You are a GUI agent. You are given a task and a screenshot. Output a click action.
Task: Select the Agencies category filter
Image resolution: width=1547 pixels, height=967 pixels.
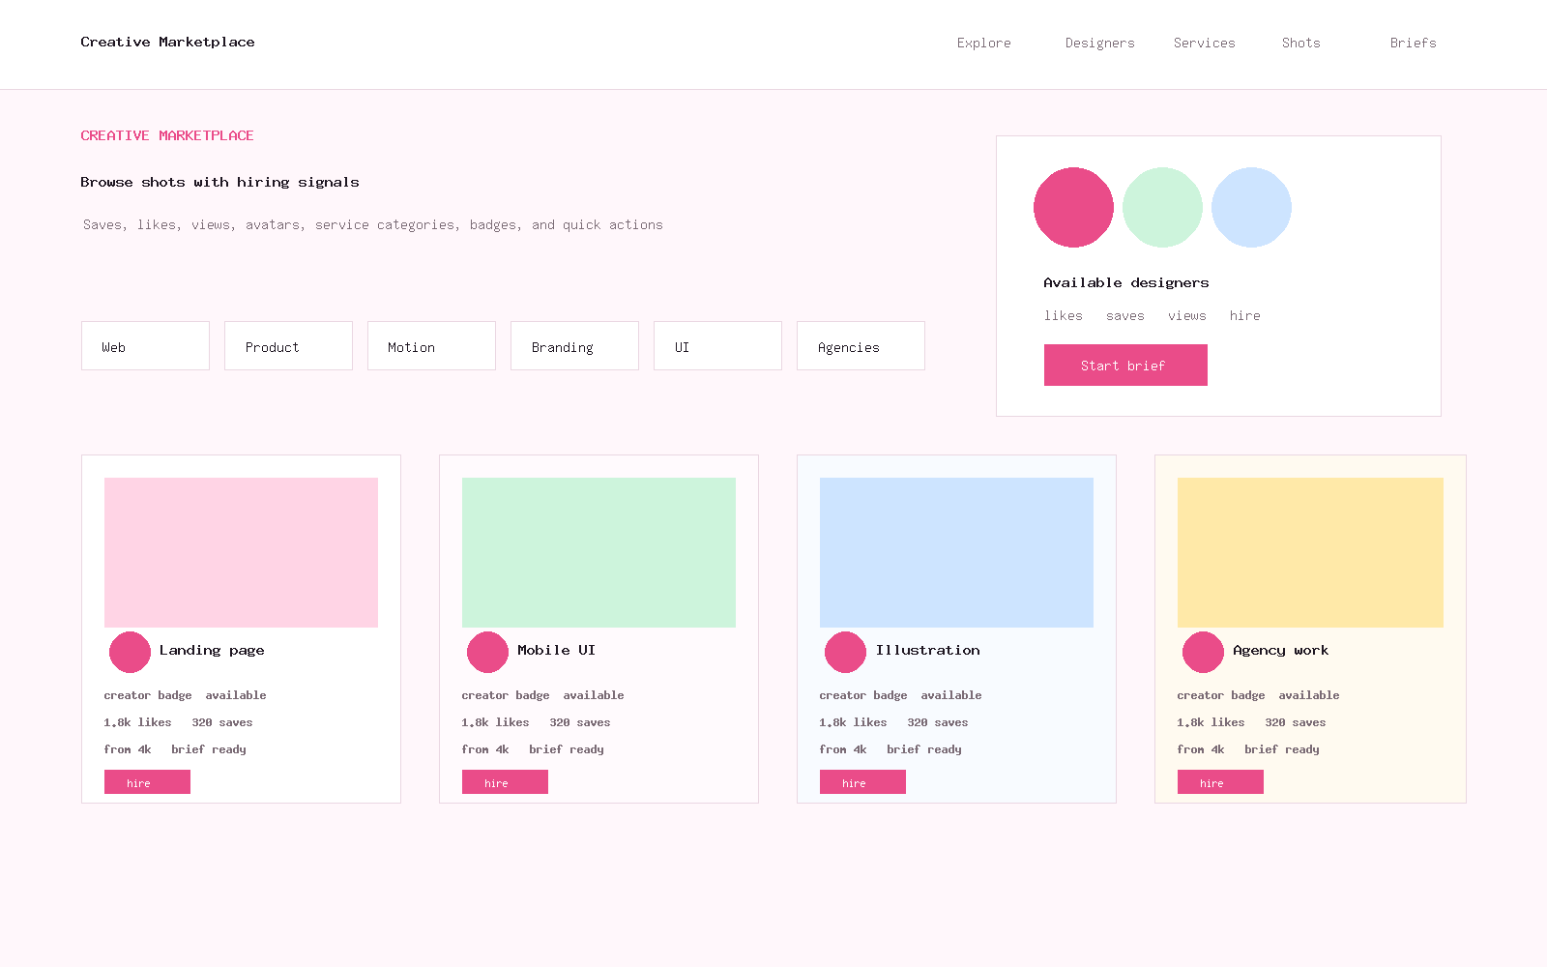click(x=861, y=346)
